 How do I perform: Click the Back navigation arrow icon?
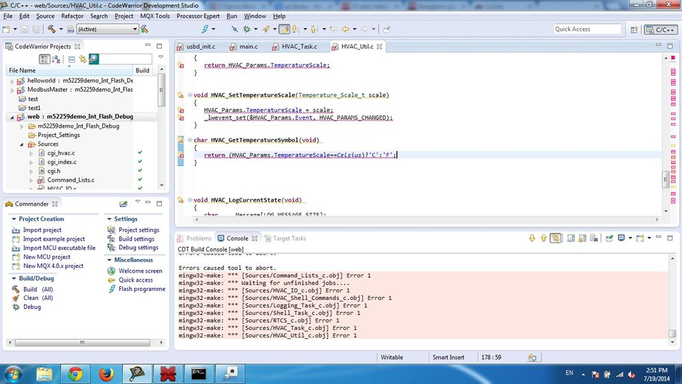click(x=345, y=29)
